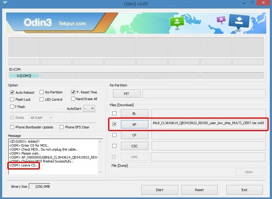
Task: Click the CSC file path field
Action: 209,146
